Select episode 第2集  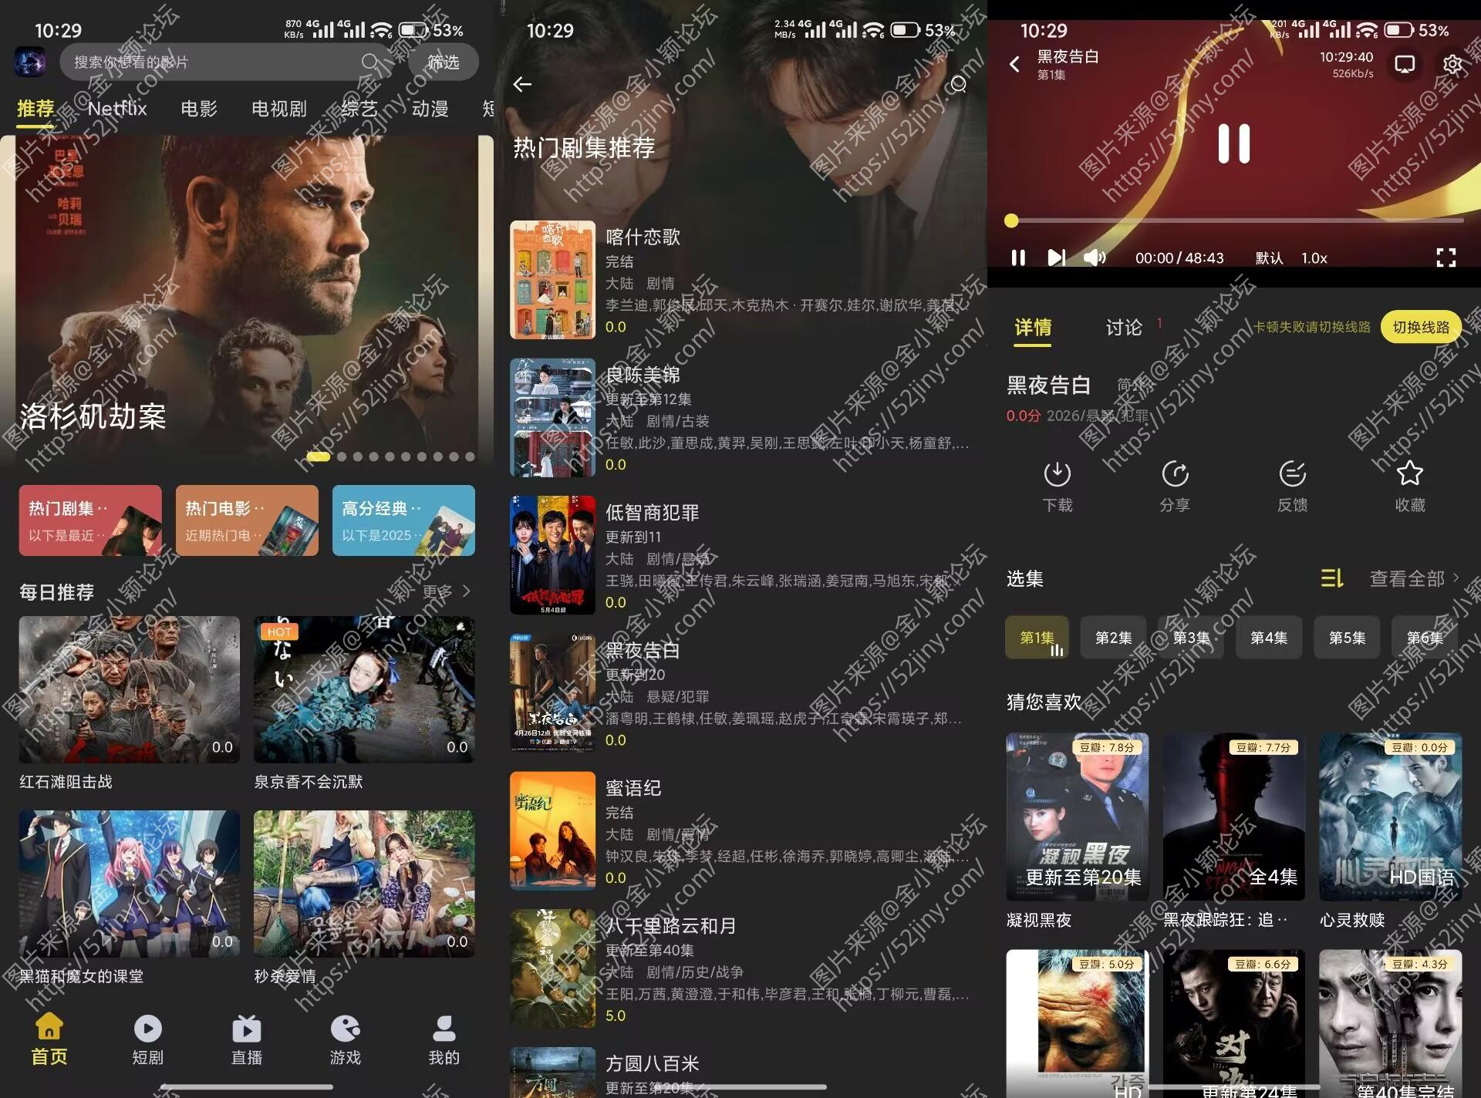[1114, 638]
